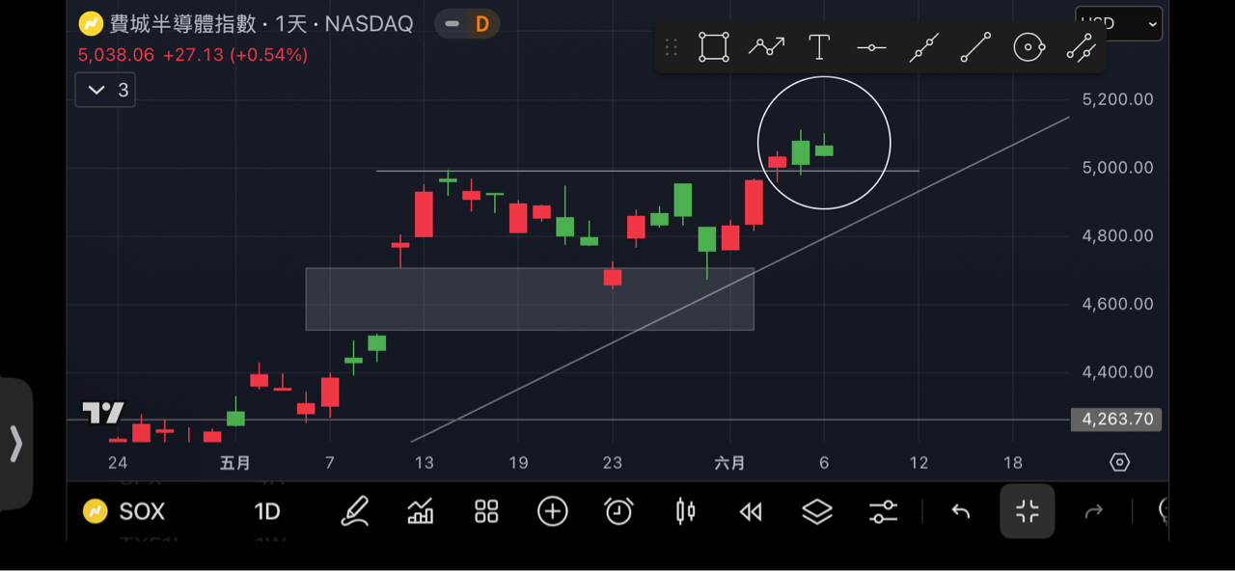The width and height of the screenshot is (1235, 571).
Task: Click the 六月 date axis label
Action: [730, 463]
